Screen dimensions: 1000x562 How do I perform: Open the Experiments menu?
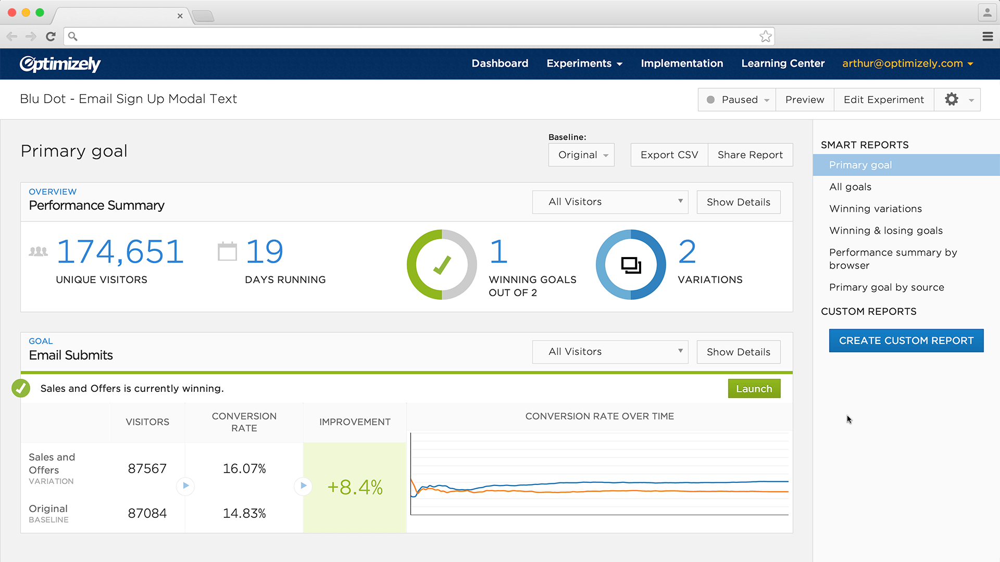coord(584,63)
